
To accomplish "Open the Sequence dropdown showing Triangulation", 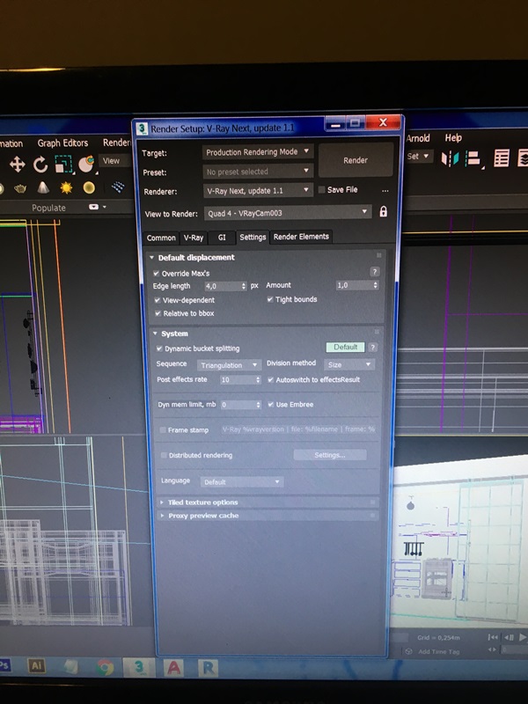I will pos(229,365).
